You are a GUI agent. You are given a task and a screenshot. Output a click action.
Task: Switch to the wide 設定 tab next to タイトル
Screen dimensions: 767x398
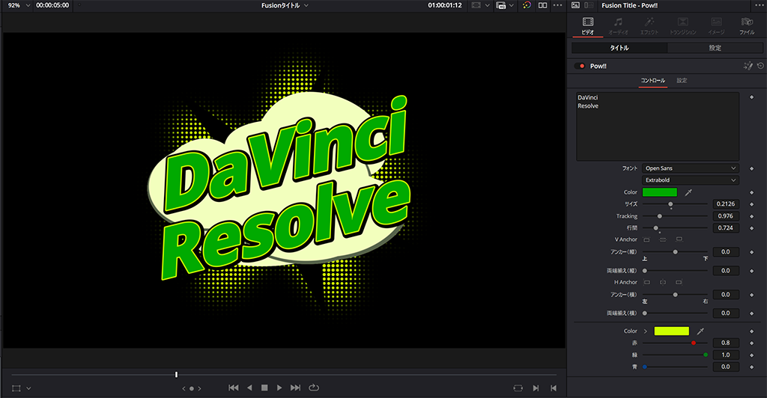(715, 48)
